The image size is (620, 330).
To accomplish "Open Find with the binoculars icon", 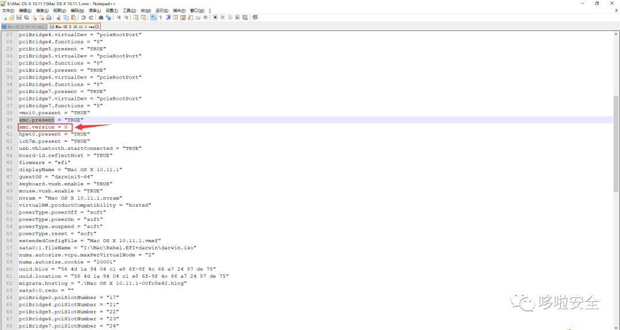I will 101,17.
